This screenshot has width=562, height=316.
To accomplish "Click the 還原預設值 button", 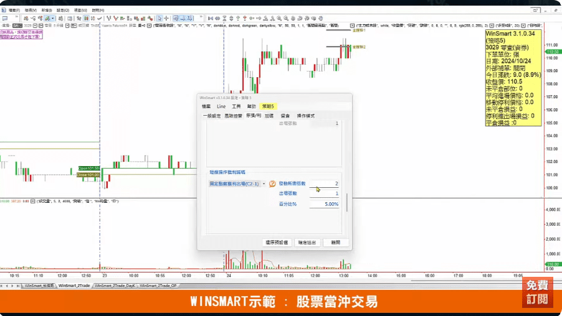I will tap(277, 242).
